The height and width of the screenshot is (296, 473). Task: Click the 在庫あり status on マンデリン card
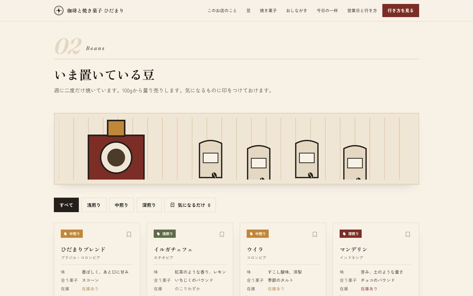(x=369, y=289)
